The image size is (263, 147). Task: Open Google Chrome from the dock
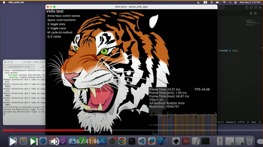pyautogui.click(x=122, y=141)
